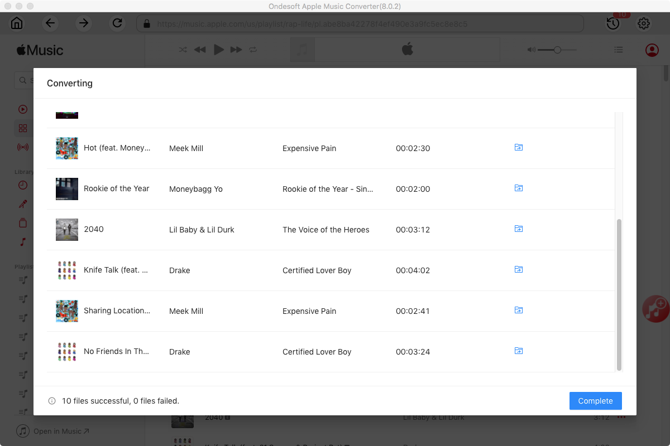Adjust the volume slider knob
Screen dimensions: 670x446
(557, 50)
